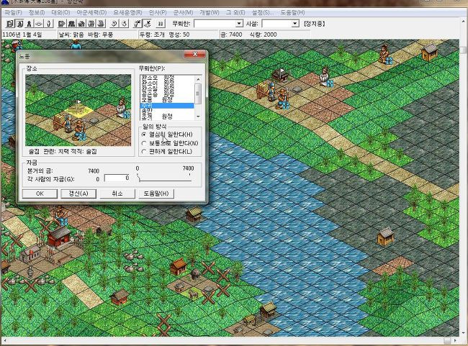The image size is (468, 346).
Task: Click the 취소 cancel button
Action: (117, 194)
